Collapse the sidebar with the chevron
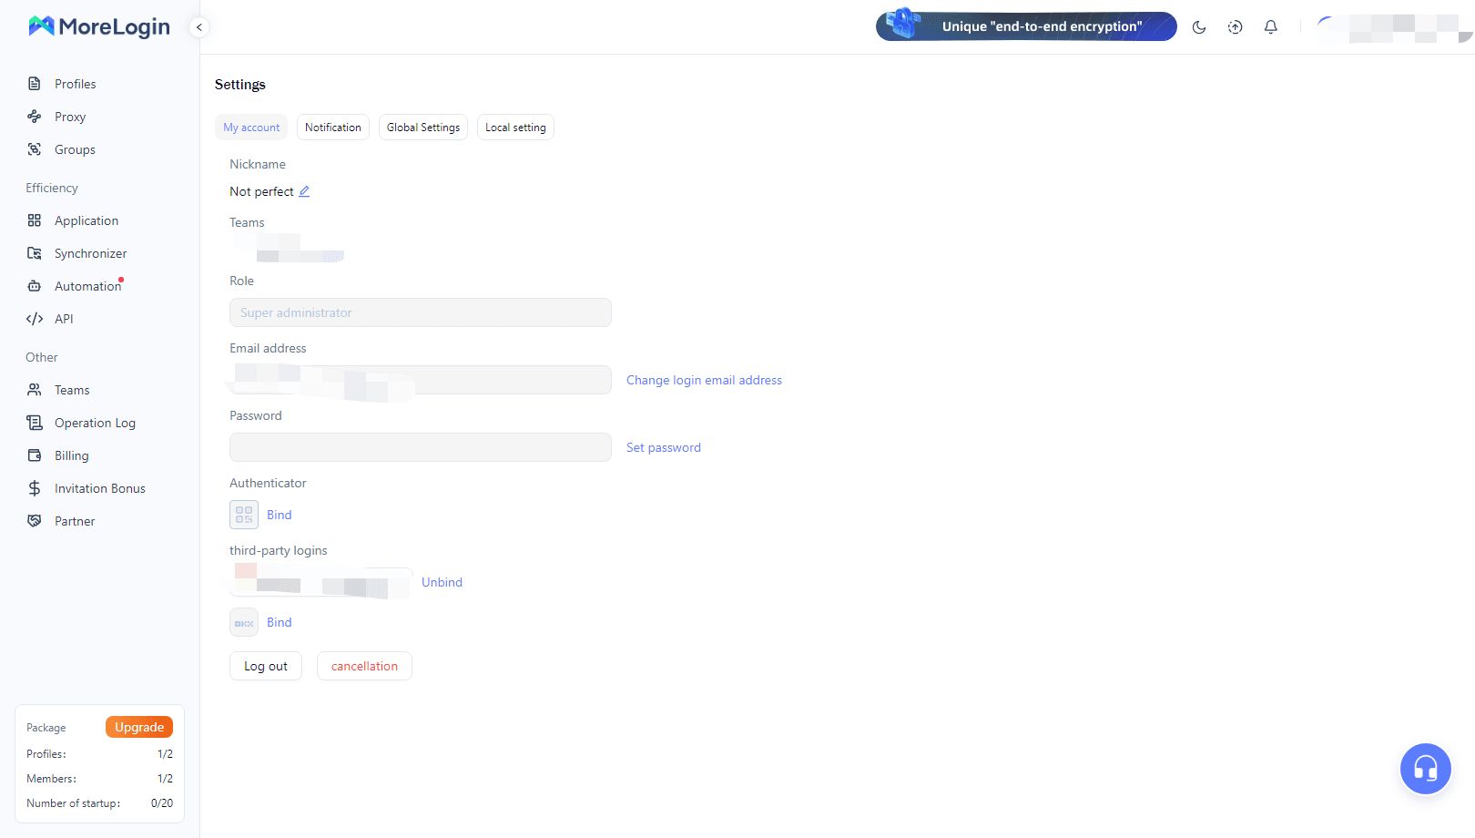 198,26
